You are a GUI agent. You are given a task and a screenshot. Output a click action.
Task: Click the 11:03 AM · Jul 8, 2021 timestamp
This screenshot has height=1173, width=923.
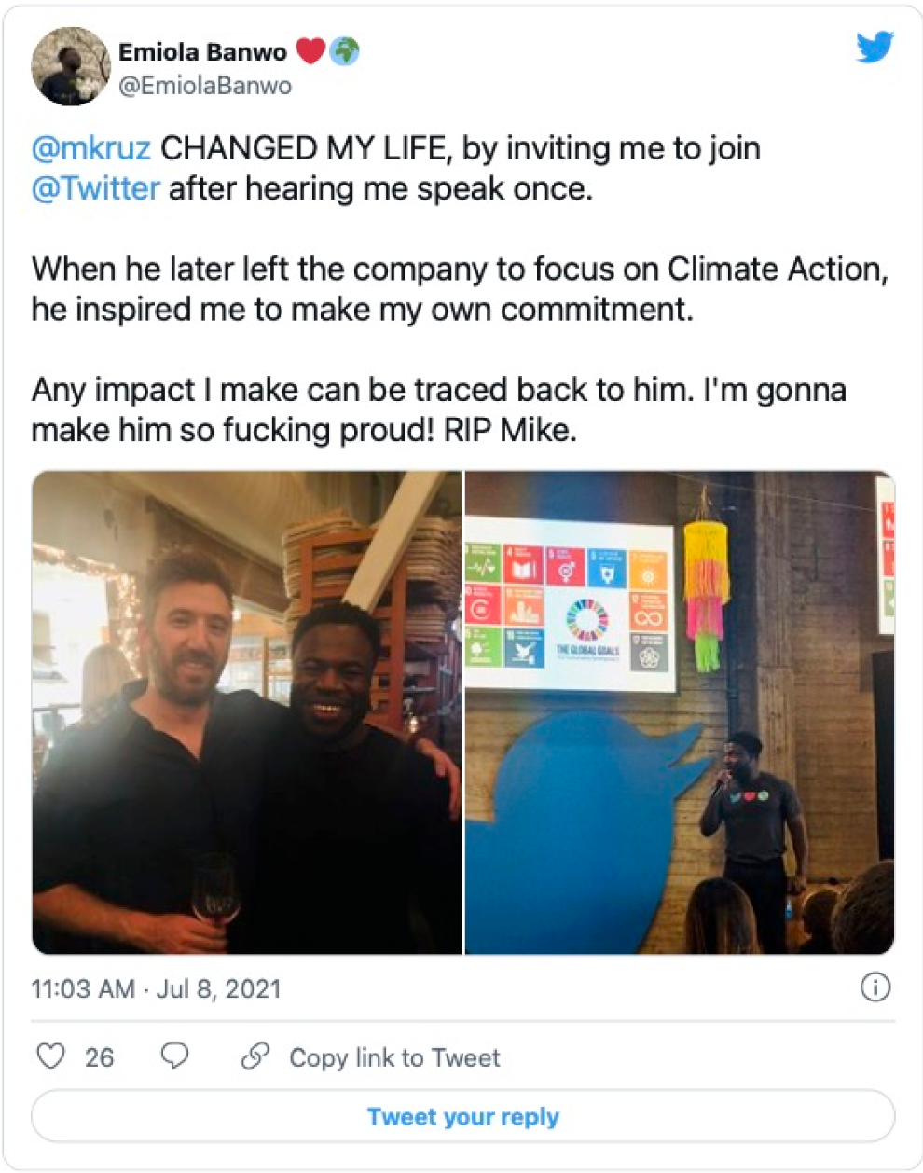156,988
